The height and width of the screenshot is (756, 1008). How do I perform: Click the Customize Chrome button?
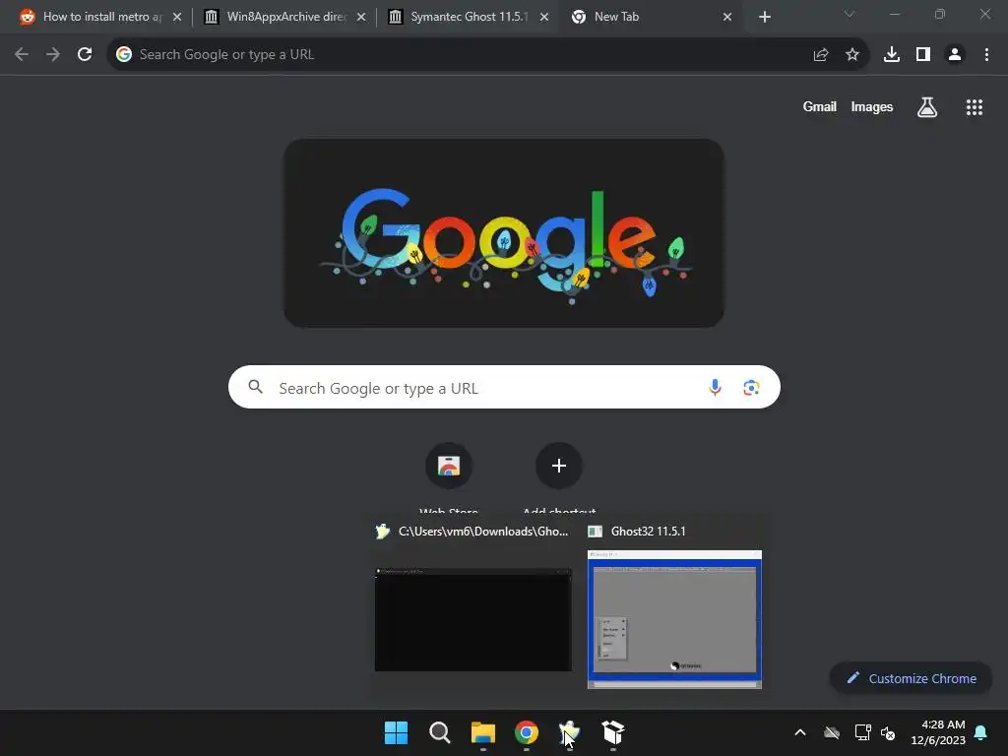pyautogui.click(x=911, y=678)
